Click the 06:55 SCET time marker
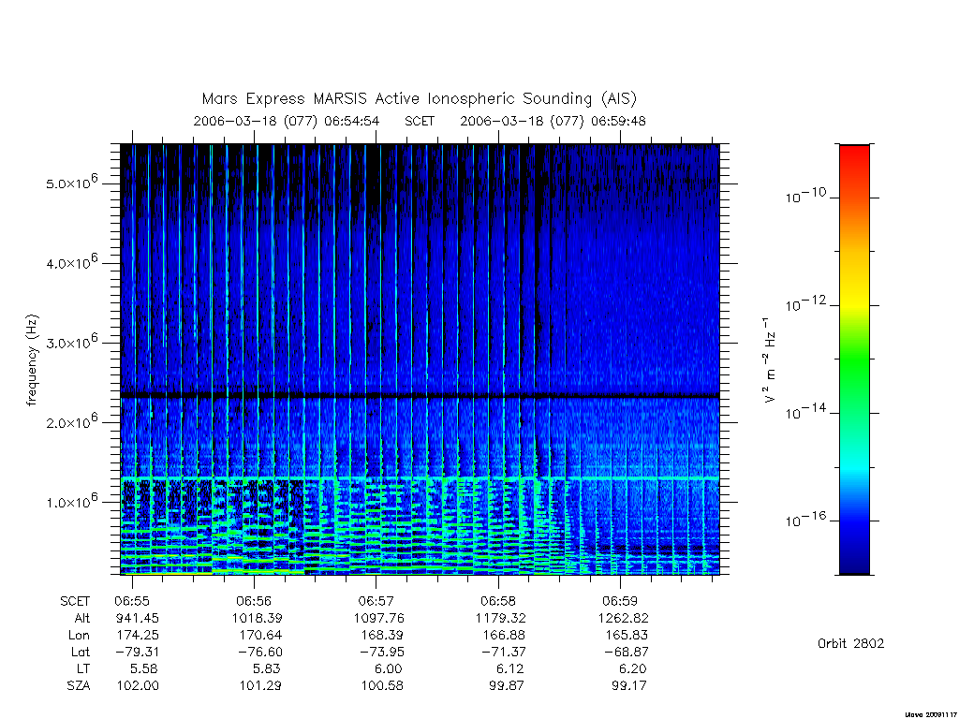Screen dimensions: 959x719 click(x=131, y=601)
